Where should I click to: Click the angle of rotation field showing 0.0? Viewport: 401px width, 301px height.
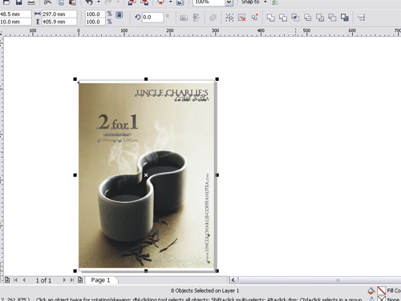click(x=152, y=18)
